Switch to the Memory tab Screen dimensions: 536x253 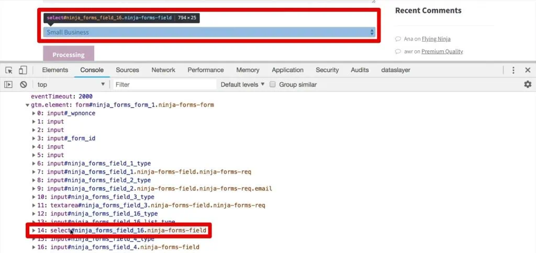tap(248, 70)
